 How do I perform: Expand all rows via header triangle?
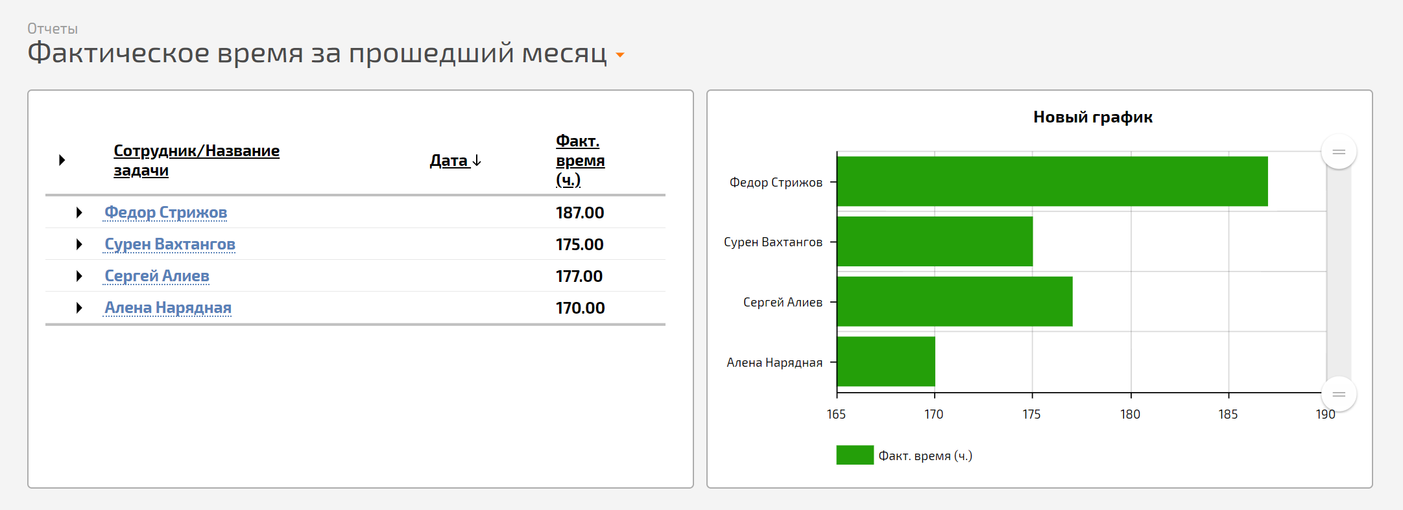click(62, 160)
